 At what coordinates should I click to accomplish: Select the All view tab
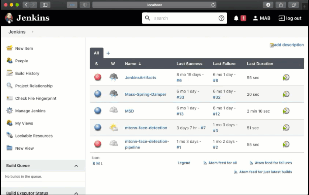pyautogui.click(x=96, y=53)
